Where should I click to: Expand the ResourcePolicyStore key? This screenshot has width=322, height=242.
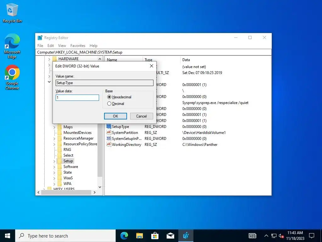pos(54,144)
